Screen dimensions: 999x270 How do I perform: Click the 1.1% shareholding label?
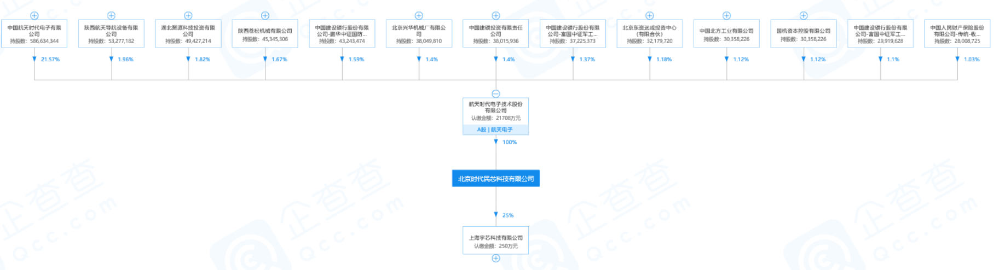(x=893, y=60)
